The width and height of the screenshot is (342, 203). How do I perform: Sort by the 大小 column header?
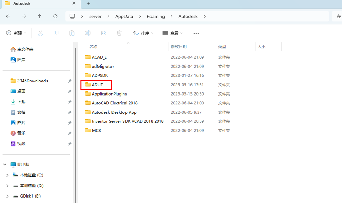pos(261,46)
